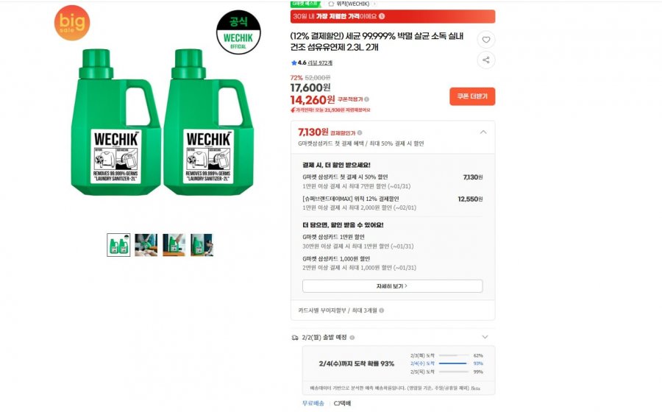Click info icon beside 카드사별 무이자할부
Image resolution: width=662 pixels, height=412 pixels.
tap(381, 310)
